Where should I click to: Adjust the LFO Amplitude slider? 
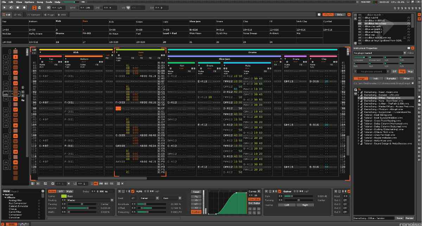coord(153,204)
